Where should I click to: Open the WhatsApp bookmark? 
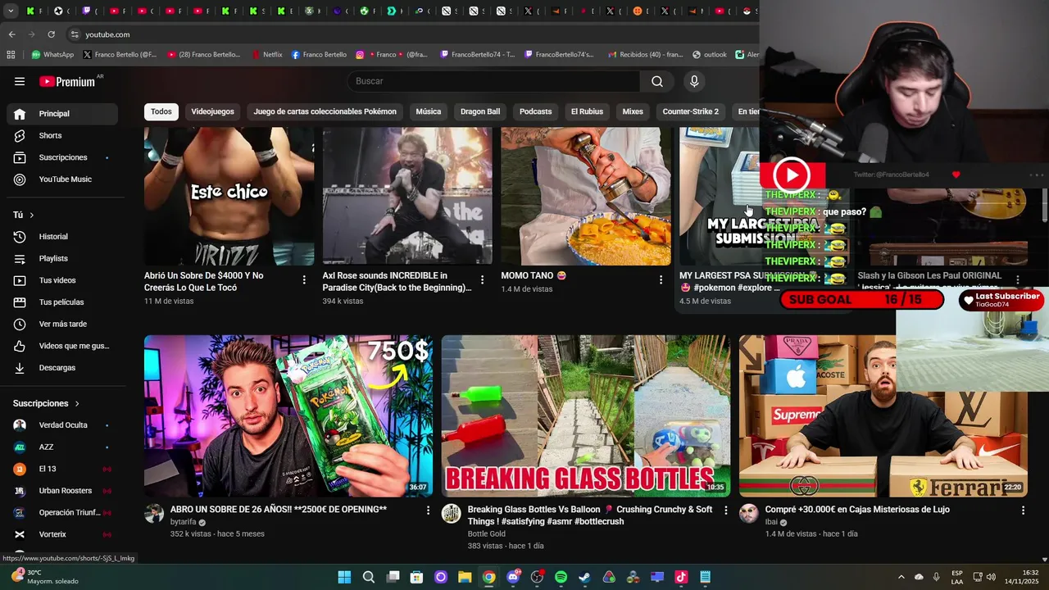click(52, 55)
